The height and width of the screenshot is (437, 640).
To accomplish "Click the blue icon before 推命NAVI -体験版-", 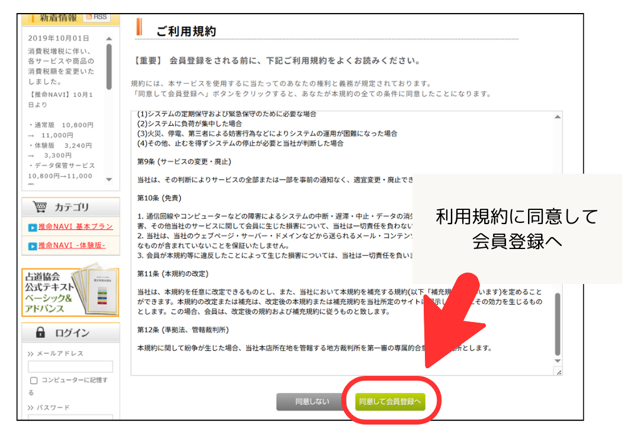I will (x=33, y=246).
